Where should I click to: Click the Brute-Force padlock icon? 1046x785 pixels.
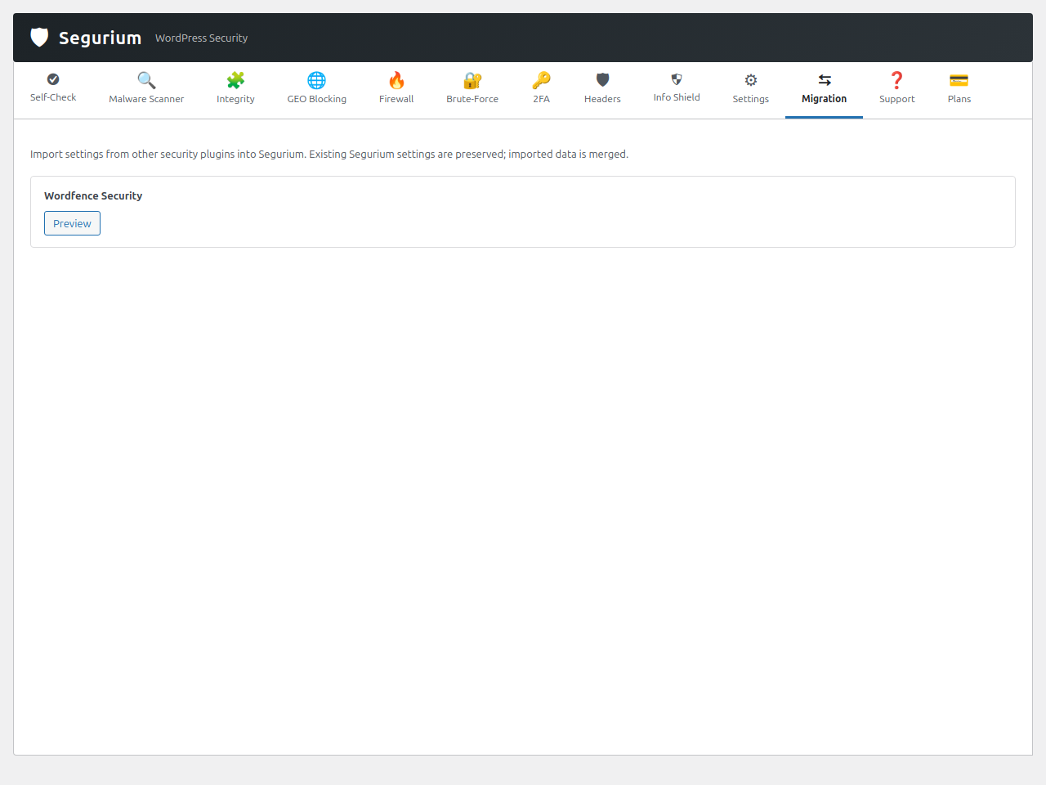pyautogui.click(x=472, y=80)
